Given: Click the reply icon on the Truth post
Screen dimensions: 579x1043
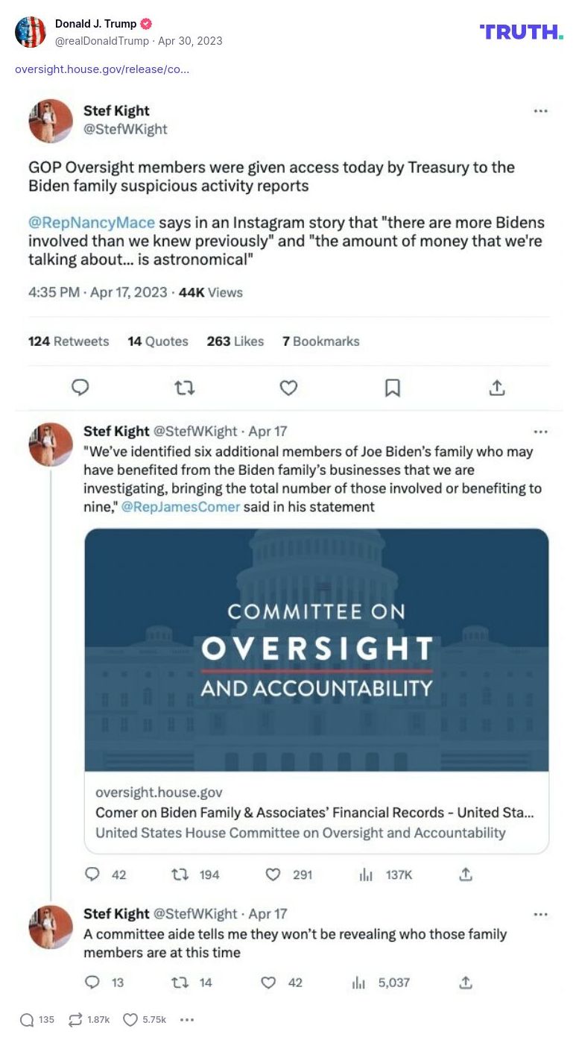Looking at the screenshot, I should (x=27, y=1019).
